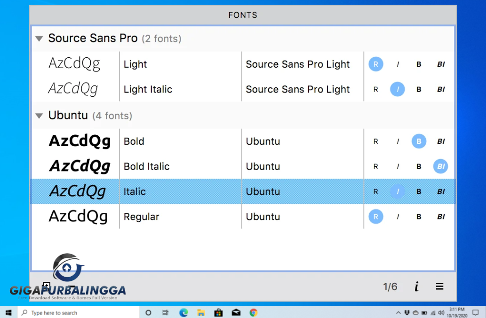486x318 pixels.
Task: Choose BI style on Source Sans Pro Light row
Action: (x=441, y=64)
